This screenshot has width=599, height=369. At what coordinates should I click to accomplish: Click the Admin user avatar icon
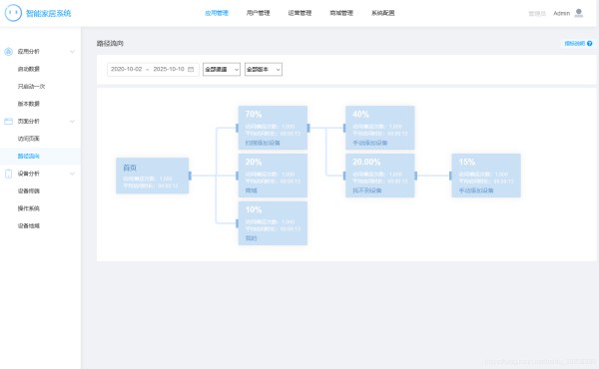579,13
